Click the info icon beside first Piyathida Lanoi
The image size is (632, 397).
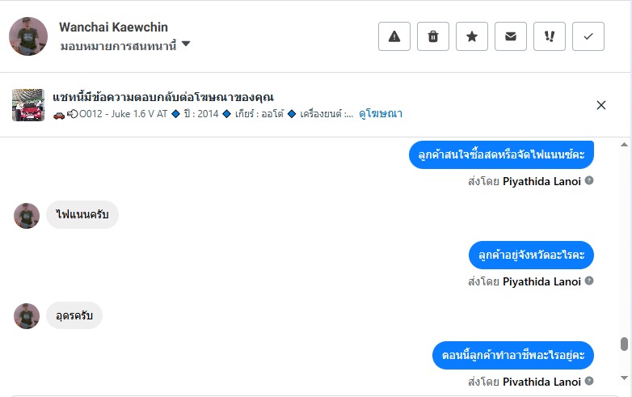click(589, 180)
